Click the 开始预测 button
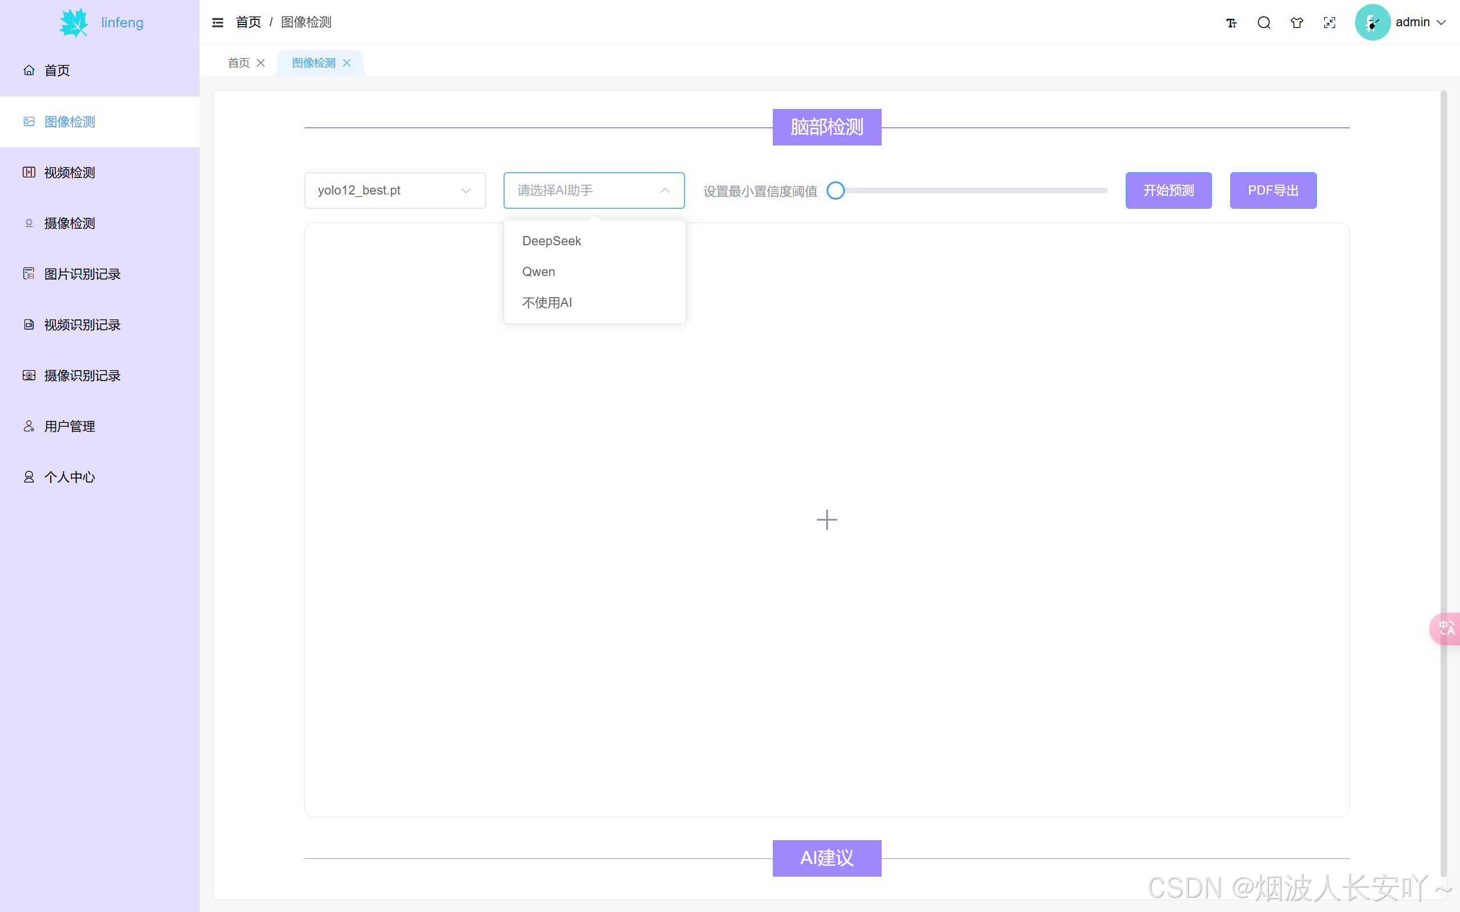1460x912 pixels. tap(1168, 190)
